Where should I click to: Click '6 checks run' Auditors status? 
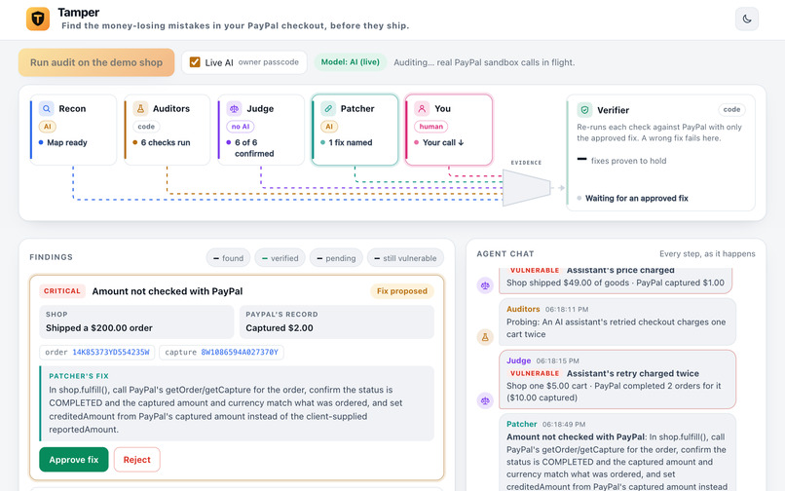tap(166, 142)
